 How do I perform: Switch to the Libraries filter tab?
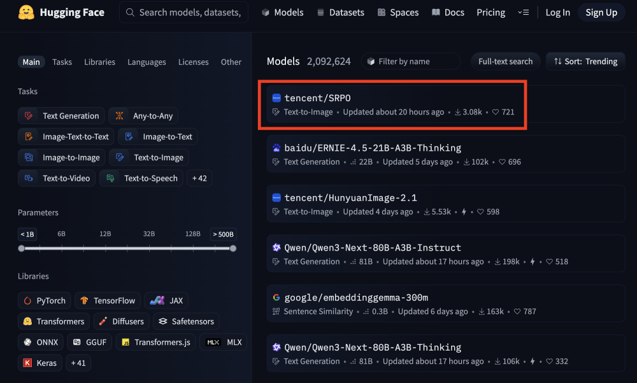click(x=99, y=62)
